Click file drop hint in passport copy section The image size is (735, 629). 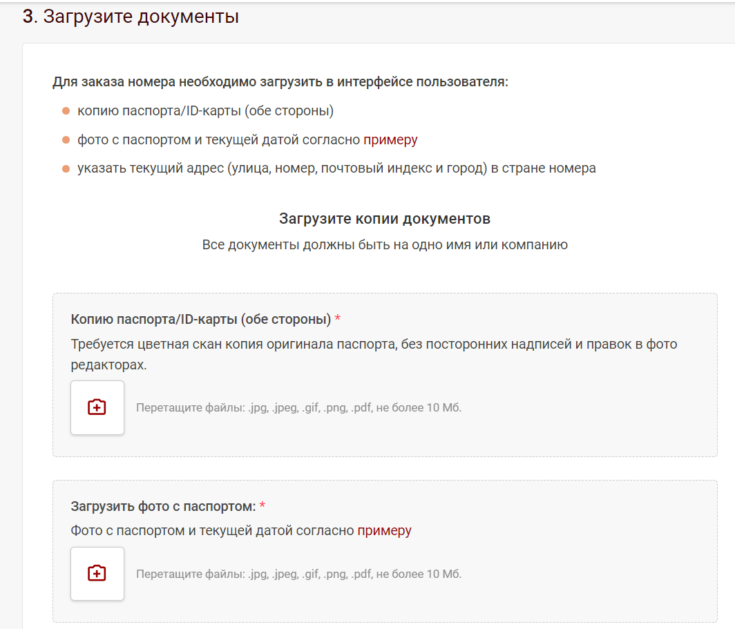(x=298, y=407)
